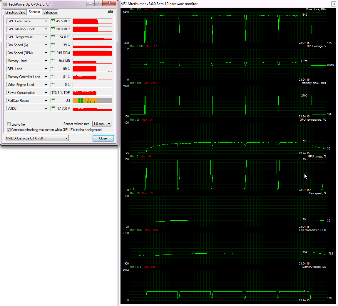Click the GPU usage, % graph in Afterburner
338x306 pixels.
click(x=228, y=175)
